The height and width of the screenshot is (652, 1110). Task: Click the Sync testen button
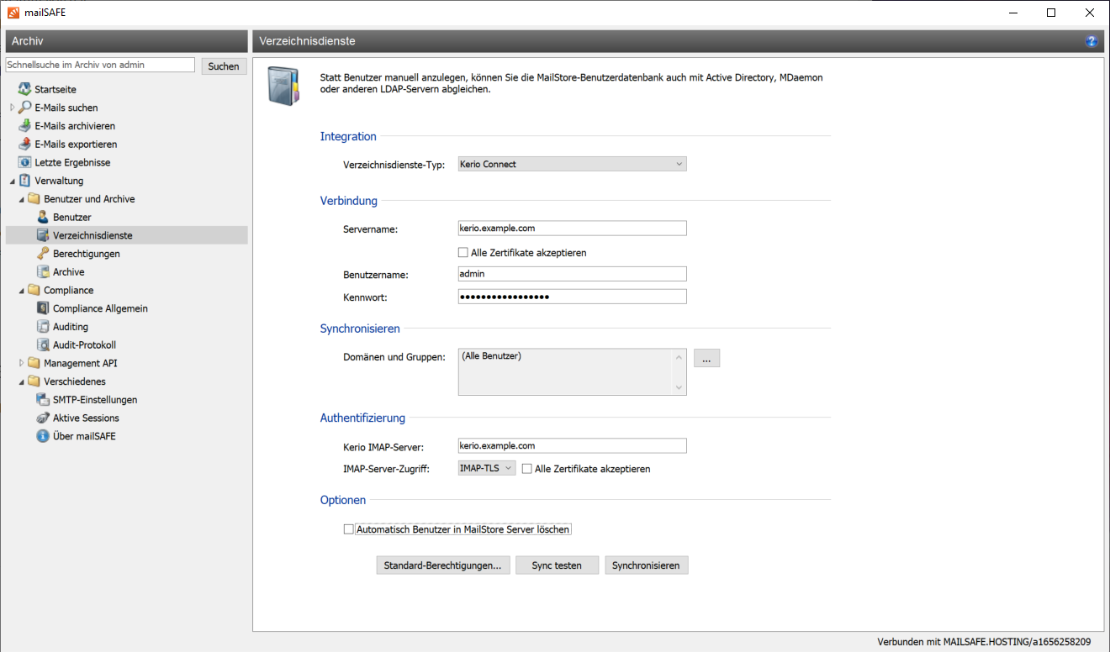tap(557, 565)
